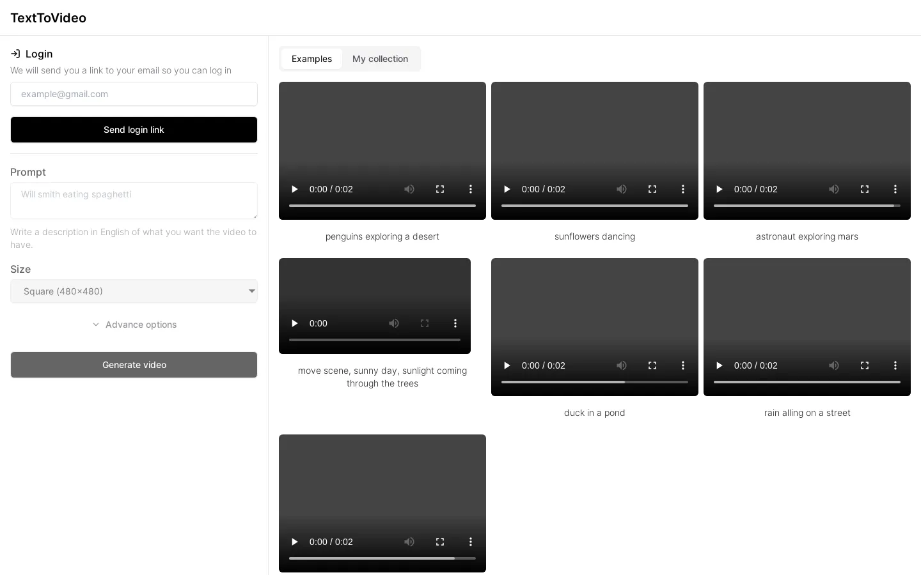
Task: Open more options on sunflowers dancing video
Action: point(683,189)
